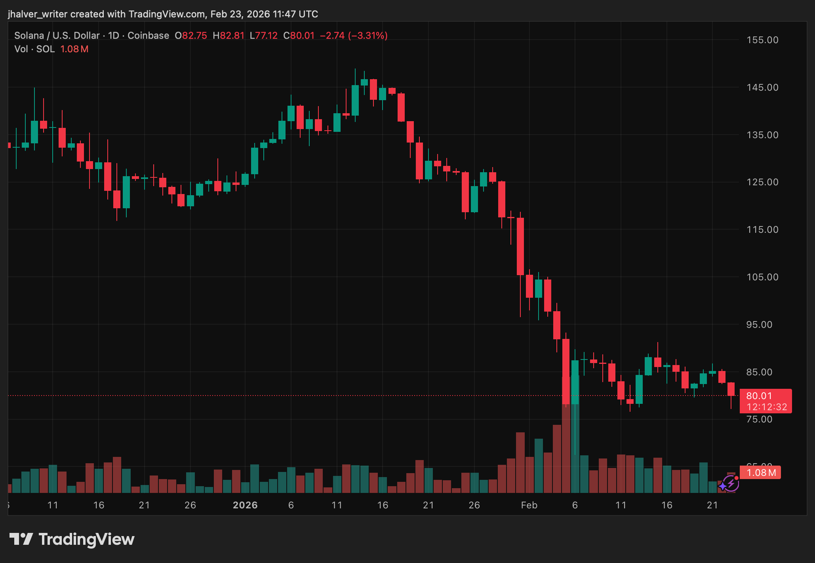Viewport: 815px width, 563px height.
Task: Click the Coinbase exchange label in the legend
Action: [148, 36]
